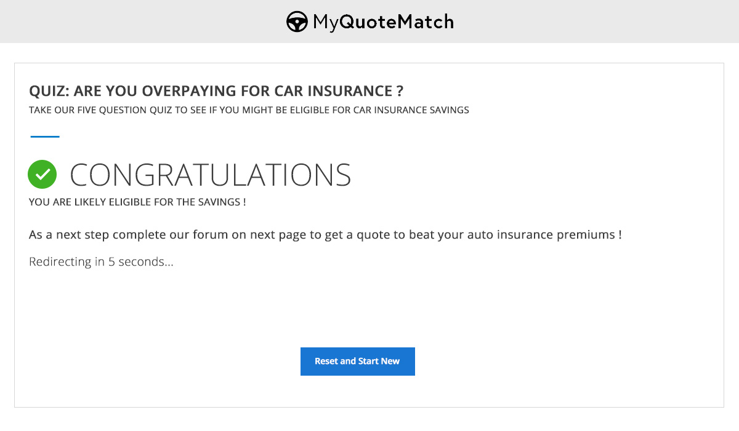This screenshot has height=431, width=739.
Task: Select the CONGRATULATIONS heading text
Action: (211, 175)
